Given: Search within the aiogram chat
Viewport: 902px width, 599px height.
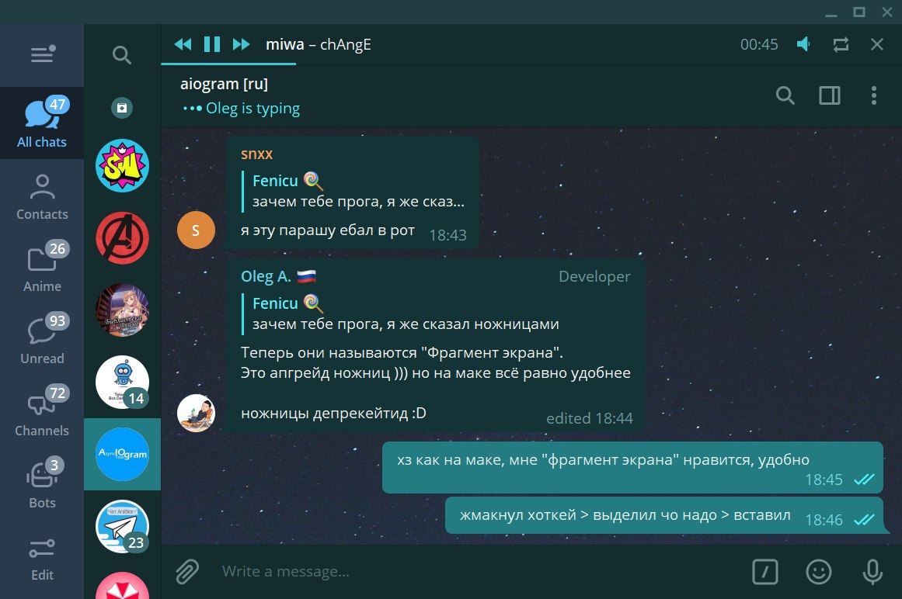Looking at the screenshot, I should (785, 95).
